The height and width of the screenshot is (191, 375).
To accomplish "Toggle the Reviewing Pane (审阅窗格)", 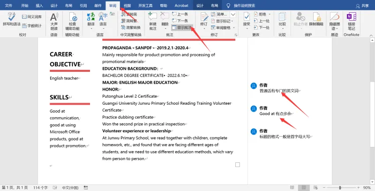I will pyautogui.click(x=221, y=28).
